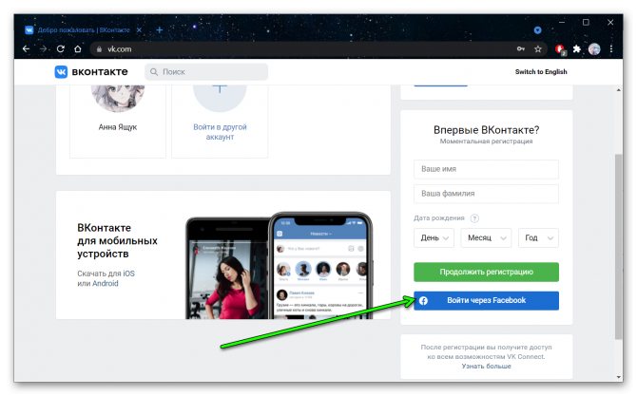The height and width of the screenshot is (396, 637).
Task: Click the Впервые ВКонтакте? heading
Action: [x=486, y=130]
